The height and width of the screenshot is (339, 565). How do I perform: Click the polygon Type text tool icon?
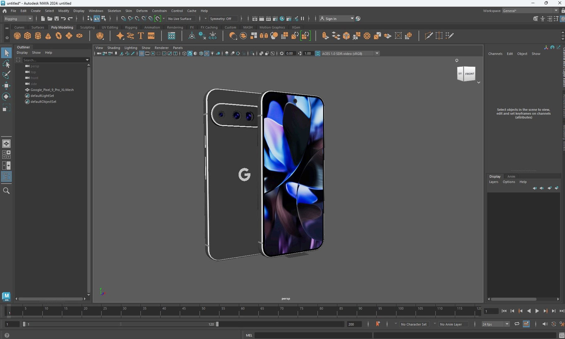point(141,36)
